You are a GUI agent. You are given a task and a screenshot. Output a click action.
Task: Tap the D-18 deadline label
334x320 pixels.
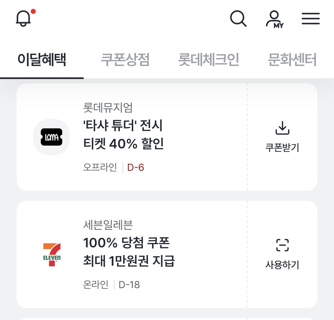[x=129, y=285]
